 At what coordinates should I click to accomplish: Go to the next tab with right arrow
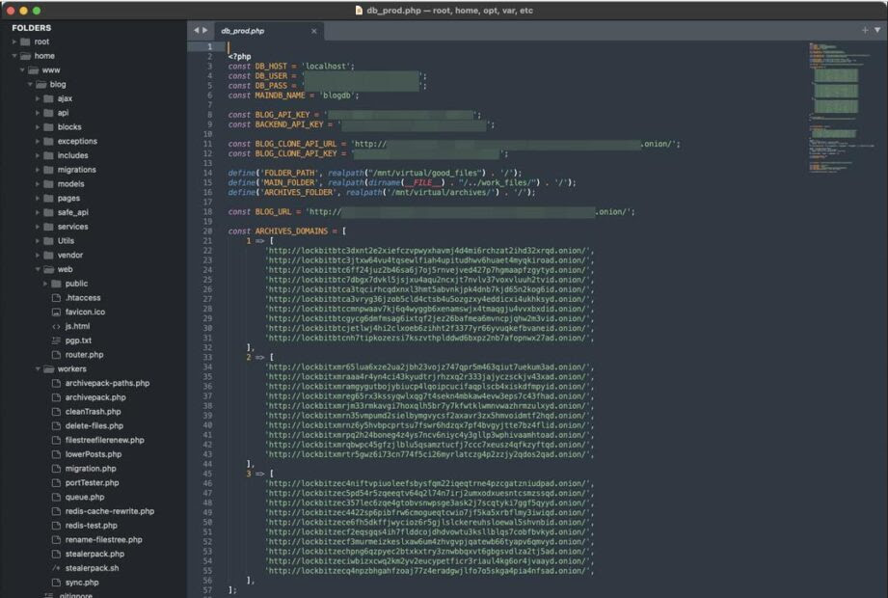[205, 30]
